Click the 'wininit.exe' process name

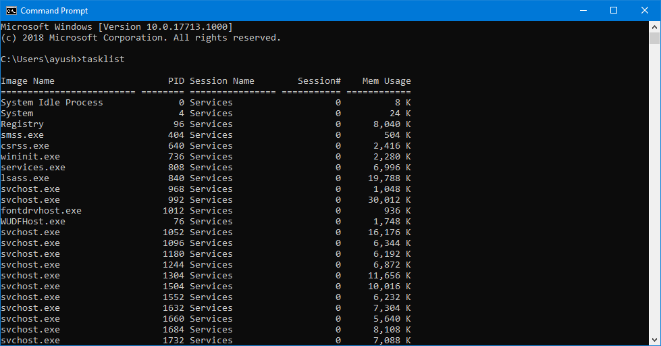click(x=30, y=157)
